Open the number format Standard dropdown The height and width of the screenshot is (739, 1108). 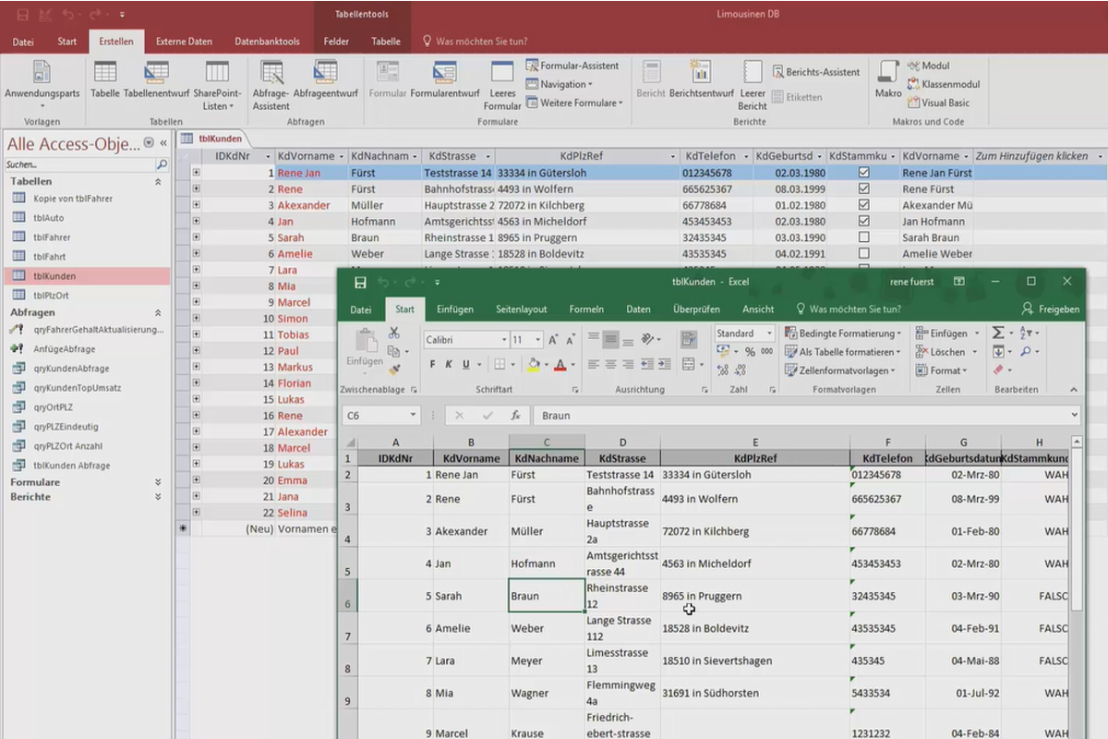(770, 333)
